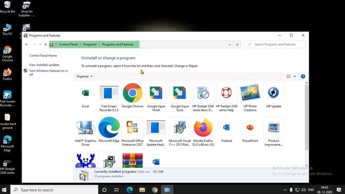This screenshot has height=194, width=345.
Task: Show hidden tray icons chevron
Action: point(285,190)
